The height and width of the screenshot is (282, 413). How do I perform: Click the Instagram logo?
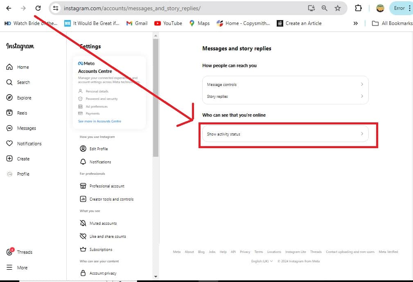pos(20,46)
